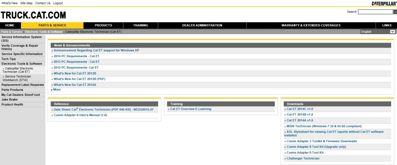This screenshot has width=397, height=165.
Task: Click Downloads section header
Action: point(337,104)
